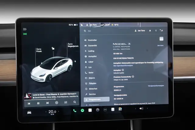Skip to previous track
Screen dimensions: 195x130
[29, 104]
